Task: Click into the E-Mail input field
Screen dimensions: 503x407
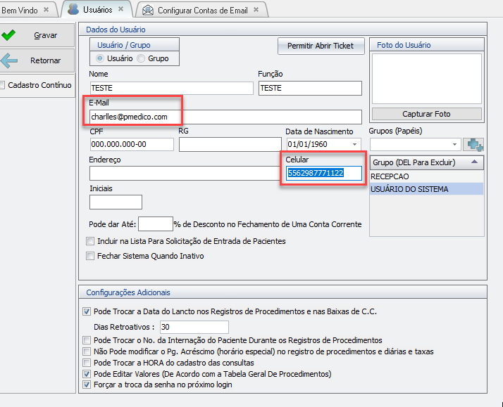Action: pos(225,117)
